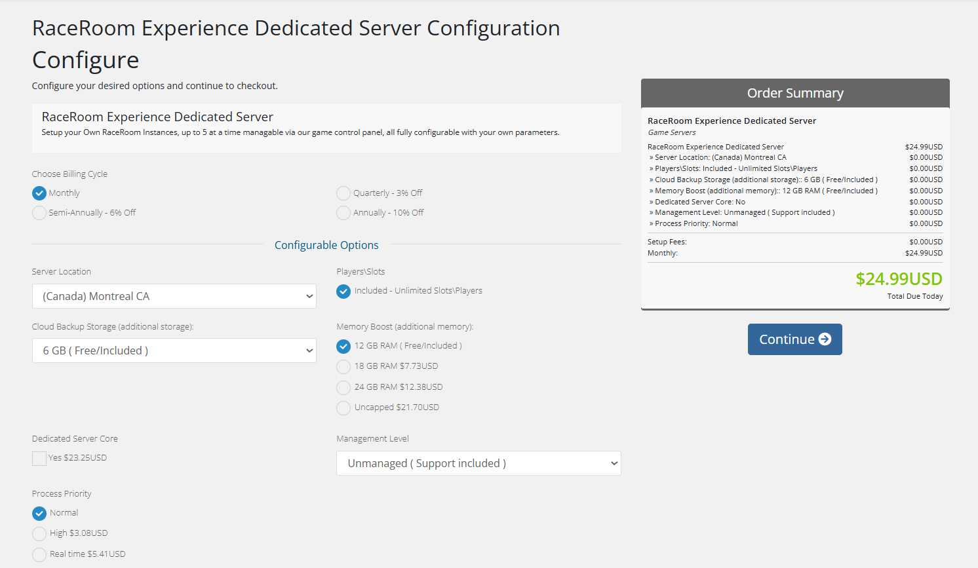Click the 'Setup your Own RaceRoom Instances' description

tap(300, 132)
